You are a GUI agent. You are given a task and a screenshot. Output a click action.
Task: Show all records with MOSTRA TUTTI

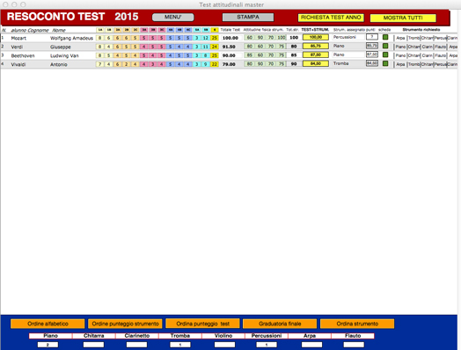pos(403,18)
